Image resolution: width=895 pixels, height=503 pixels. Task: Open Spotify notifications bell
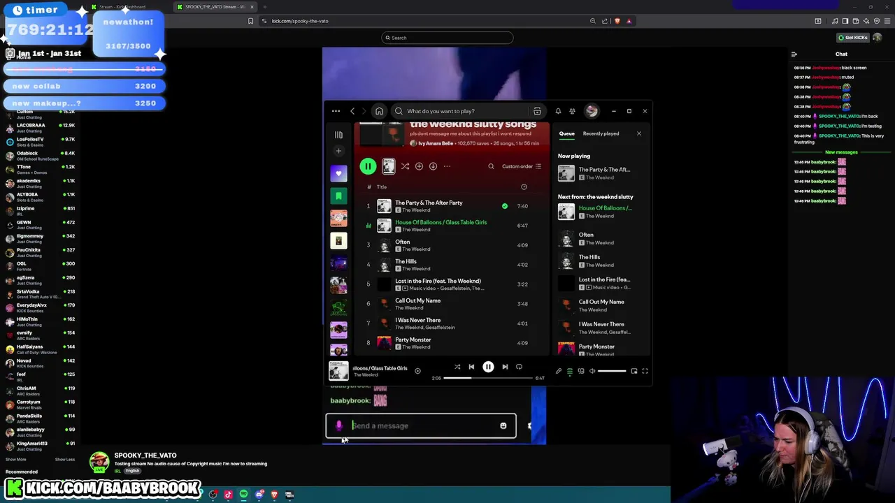[558, 111]
